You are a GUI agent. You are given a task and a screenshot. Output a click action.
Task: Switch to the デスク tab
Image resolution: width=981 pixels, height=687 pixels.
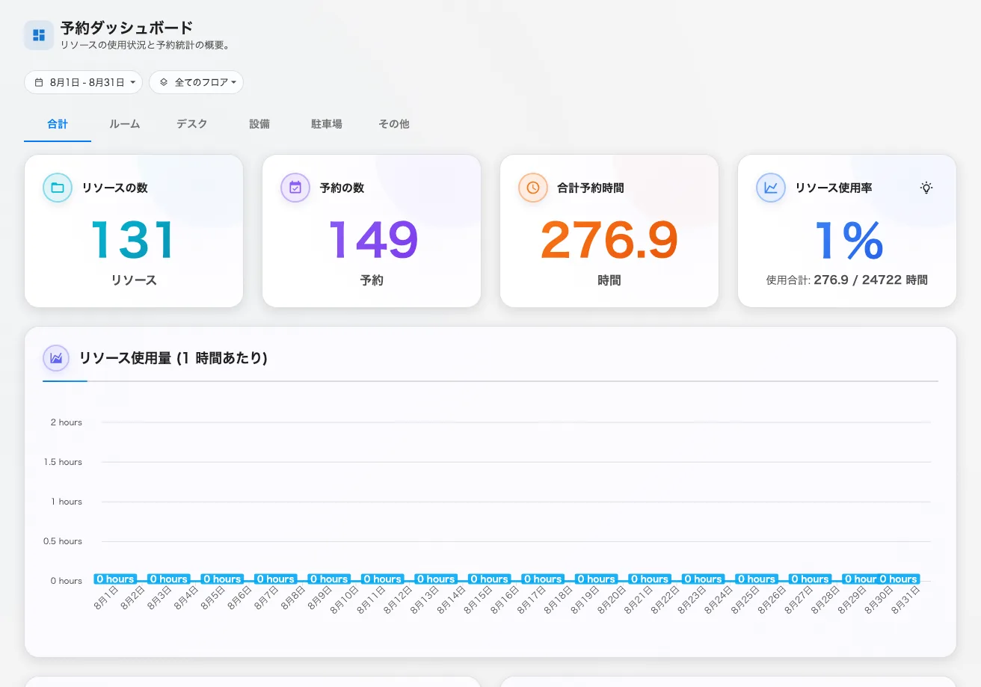(192, 124)
